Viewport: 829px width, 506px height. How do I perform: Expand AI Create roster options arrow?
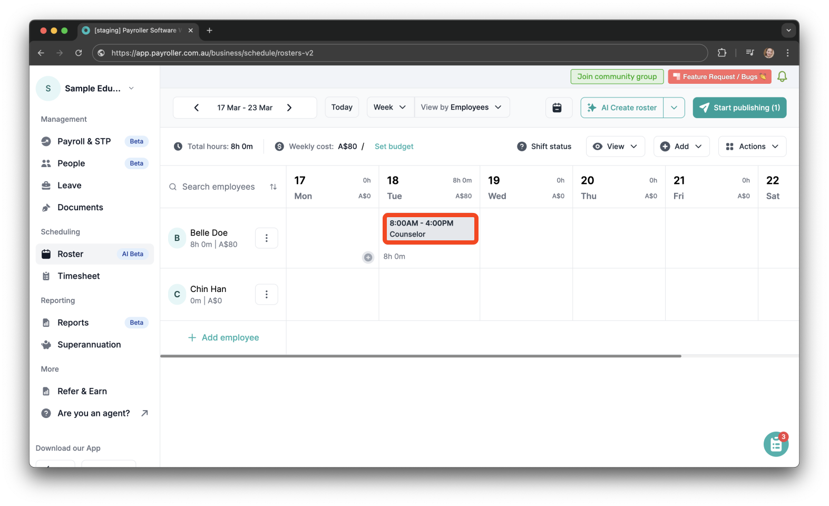674,108
